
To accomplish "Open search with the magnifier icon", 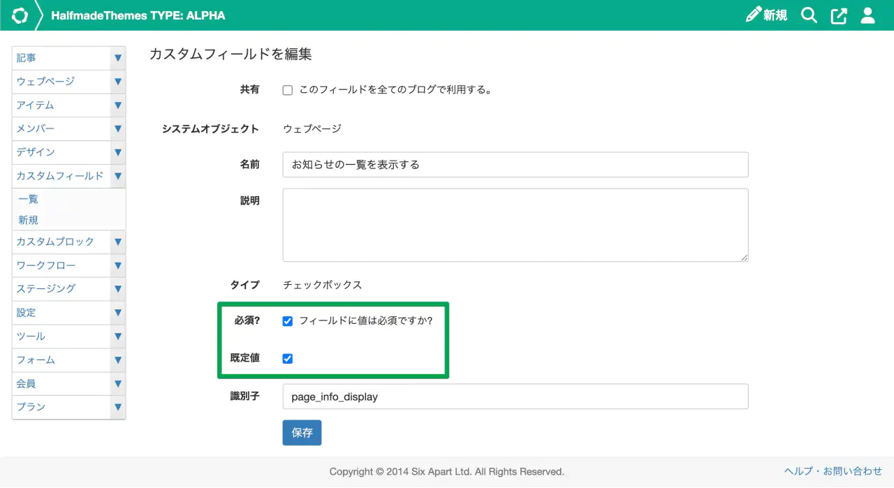I will coord(809,15).
